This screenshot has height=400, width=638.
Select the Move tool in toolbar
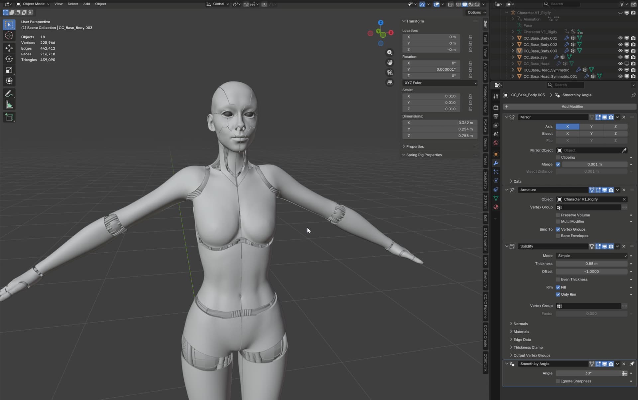coord(9,48)
